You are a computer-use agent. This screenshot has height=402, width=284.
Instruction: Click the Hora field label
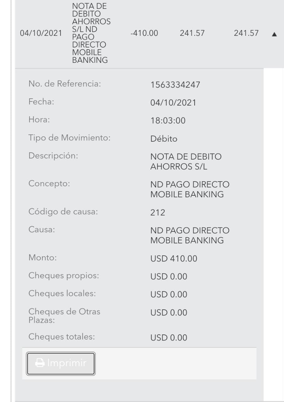pyautogui.click(x=39, y=120)
